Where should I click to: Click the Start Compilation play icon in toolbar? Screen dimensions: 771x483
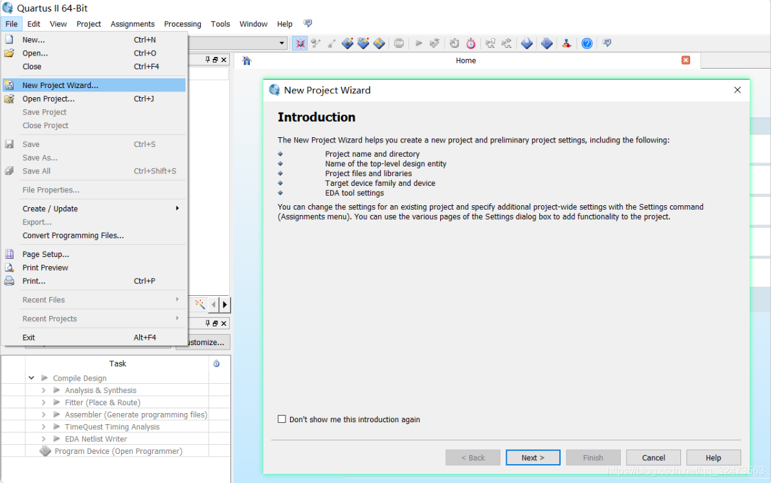pyautogui.click(x=418, y=43)
